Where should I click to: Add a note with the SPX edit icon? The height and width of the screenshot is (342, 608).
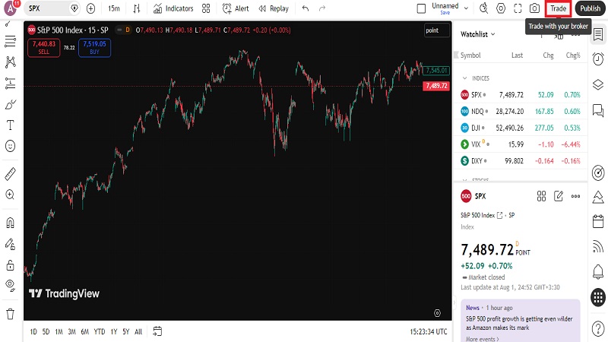pos(559,196)
